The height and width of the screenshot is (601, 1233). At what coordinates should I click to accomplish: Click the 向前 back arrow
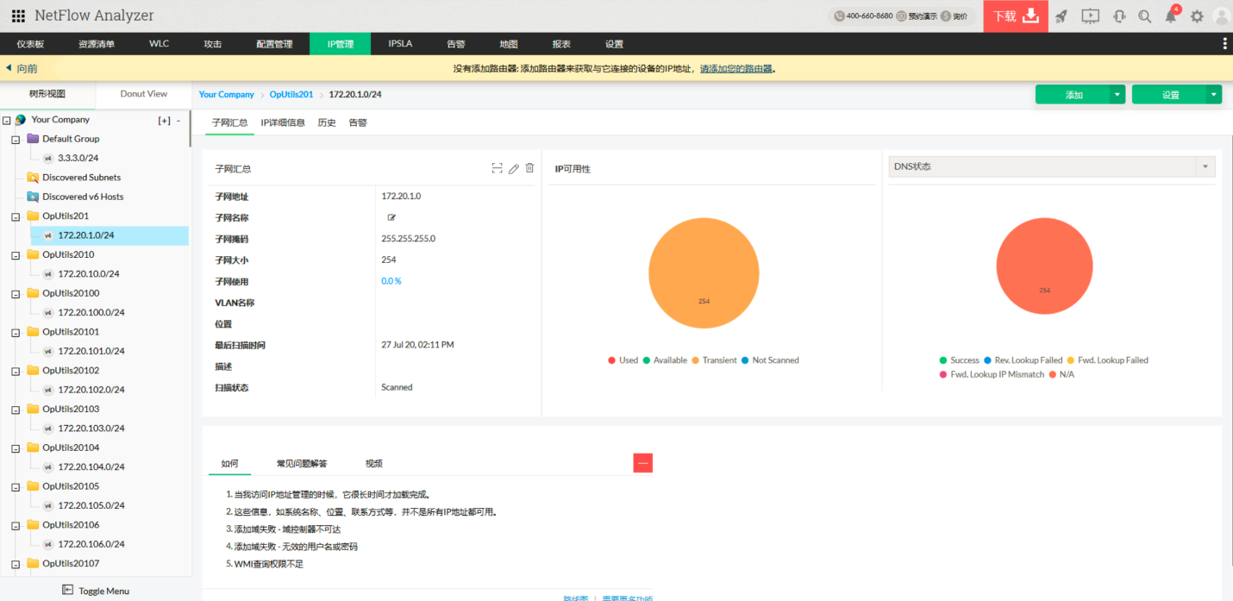(x=9, y=68)
